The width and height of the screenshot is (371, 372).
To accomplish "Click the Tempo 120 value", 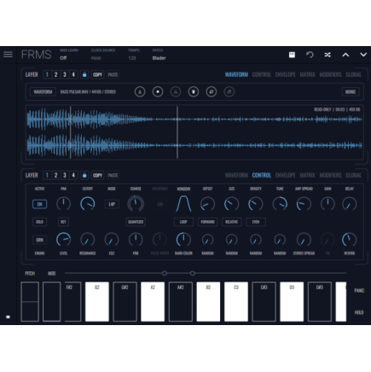I will [132, 58].
